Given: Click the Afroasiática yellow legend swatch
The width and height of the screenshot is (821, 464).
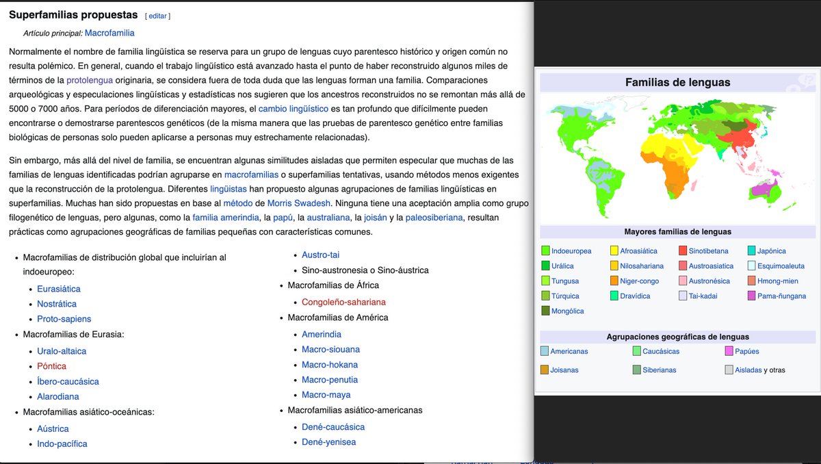Looking at the screenshot, I should point(614,251).
